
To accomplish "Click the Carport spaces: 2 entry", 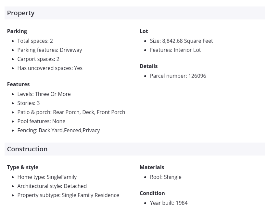I will (38, 59).
